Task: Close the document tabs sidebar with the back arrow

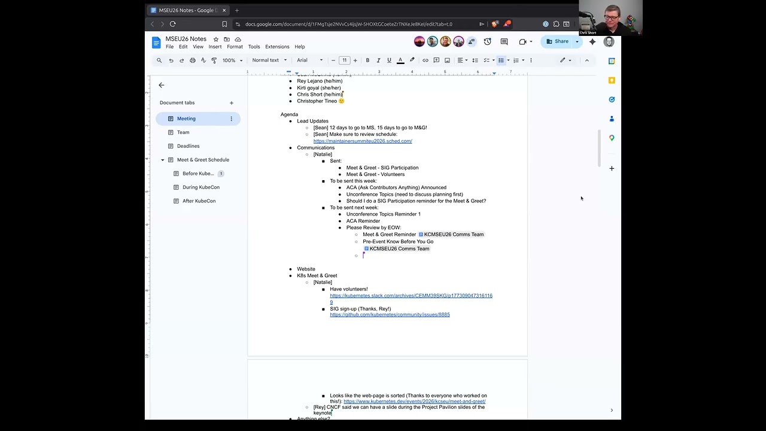Action: pyautogui.click(x=162, y=85)
